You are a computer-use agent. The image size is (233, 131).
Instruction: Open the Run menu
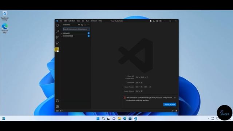coord(87,21)
